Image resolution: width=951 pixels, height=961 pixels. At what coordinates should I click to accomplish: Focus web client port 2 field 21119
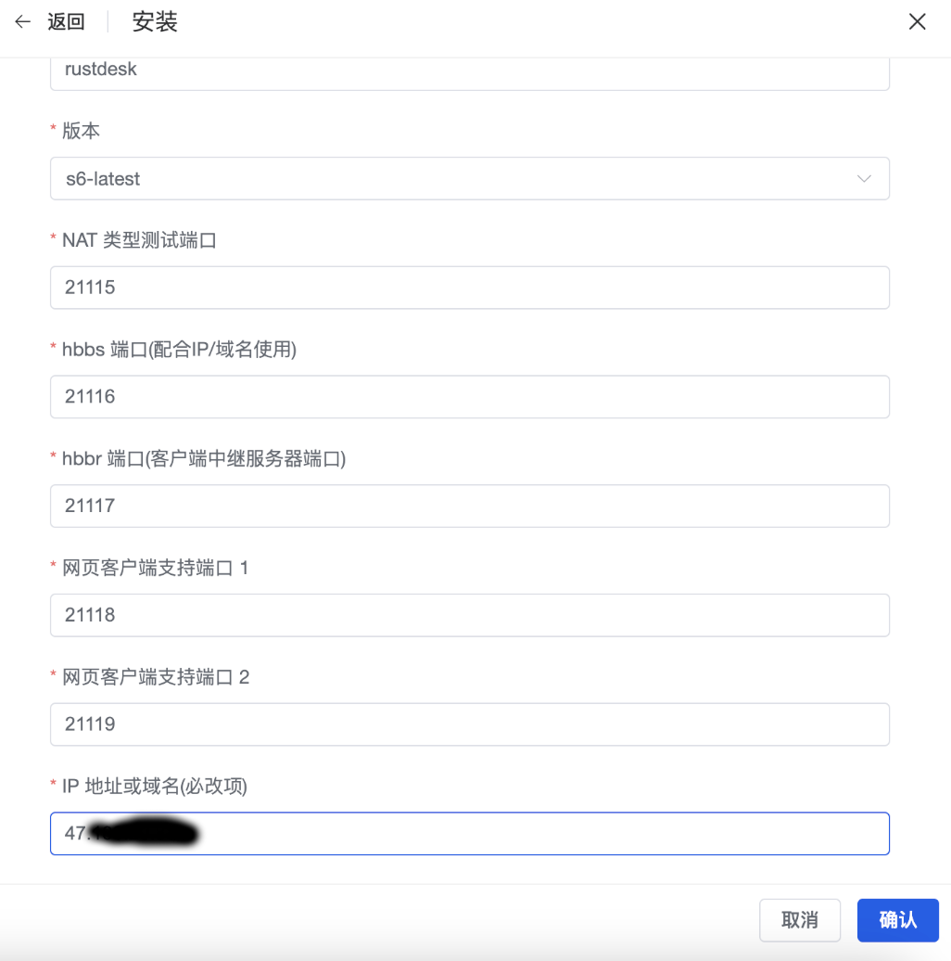[470, 724]
